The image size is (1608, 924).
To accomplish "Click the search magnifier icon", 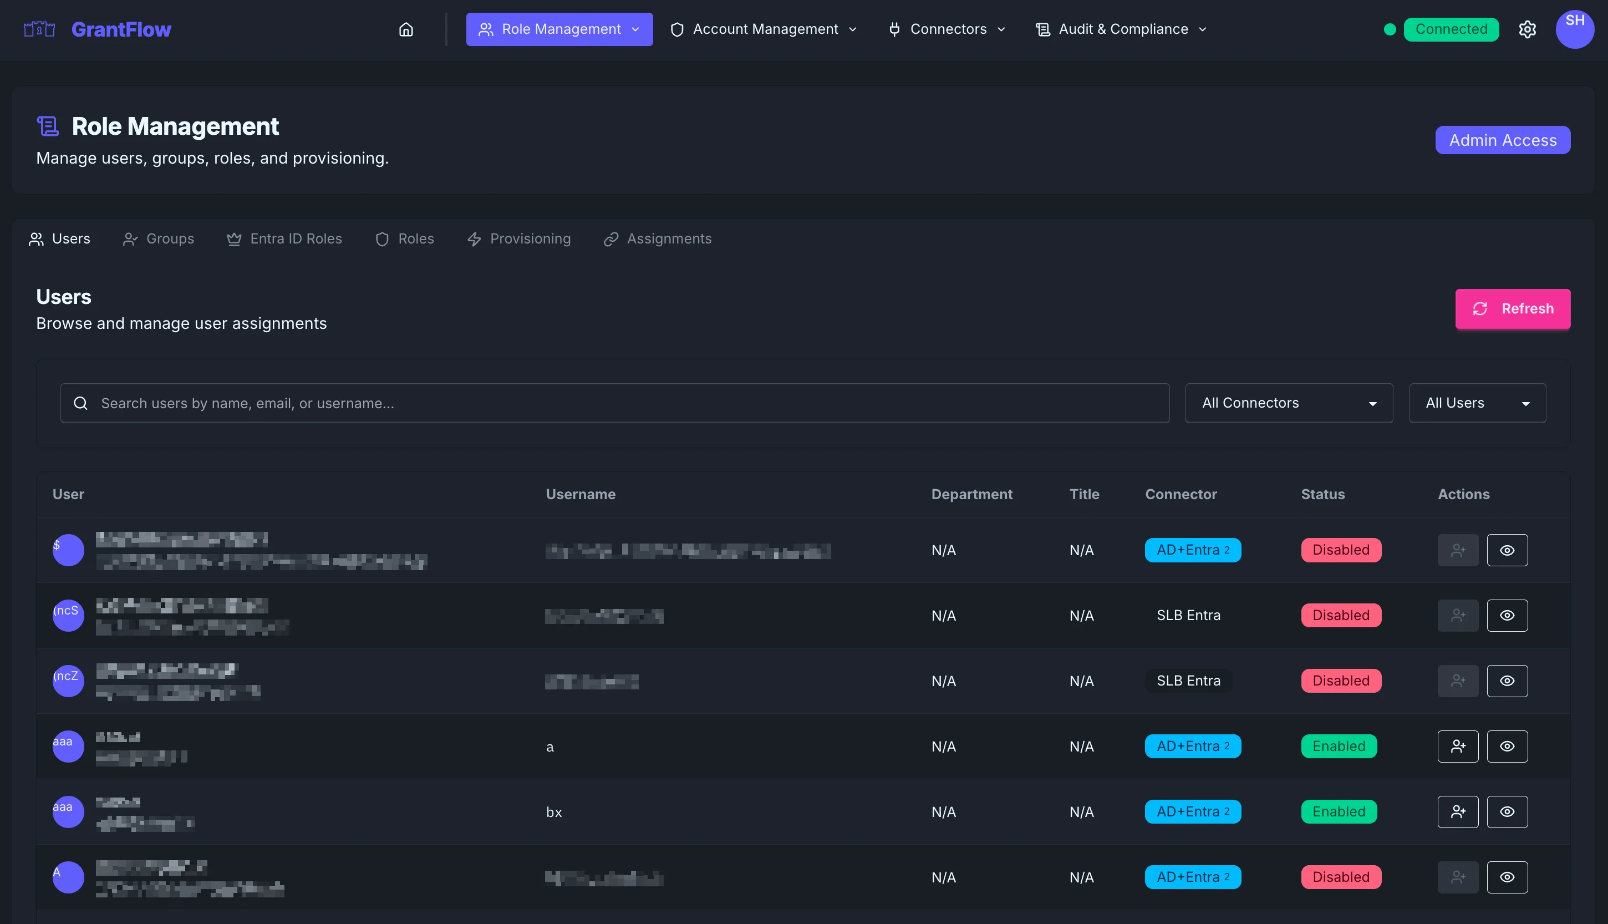I will coord(80,403).
